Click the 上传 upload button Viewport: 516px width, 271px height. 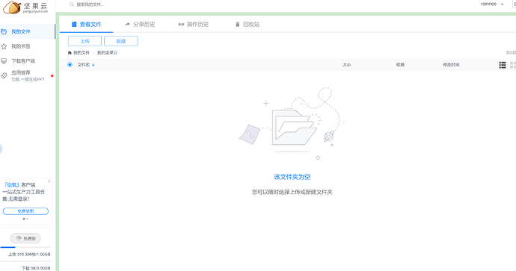[x=85, y=41]
